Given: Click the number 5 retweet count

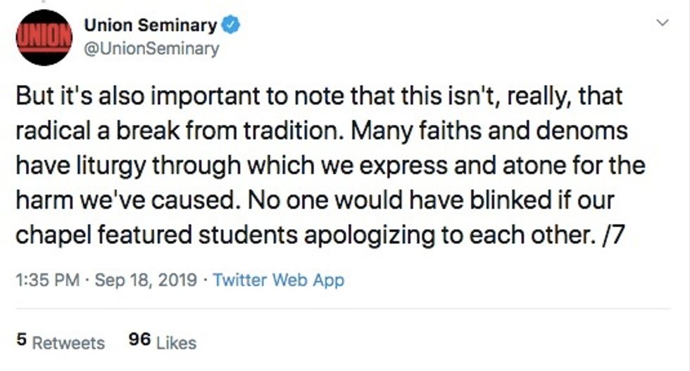Looking at the screenshot, I should [x=21, y=341].
